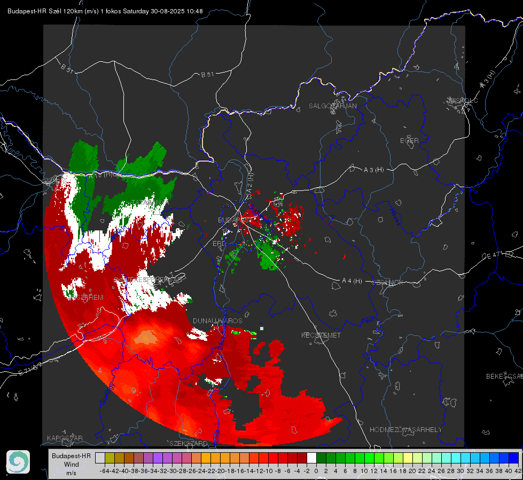Pick the violet swatch between -34 and -32

point(158,458)
